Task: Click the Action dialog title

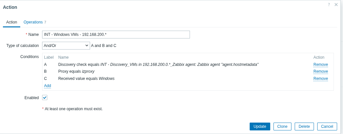Action: (x=10, y=7)
